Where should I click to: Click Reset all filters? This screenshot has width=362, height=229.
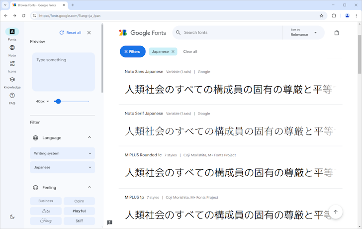pyautogui.click(x=71, y=32)
